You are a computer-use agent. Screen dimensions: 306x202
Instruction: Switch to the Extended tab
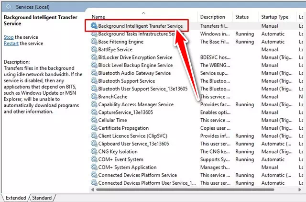pyautogui.click(x=16, y=198)
